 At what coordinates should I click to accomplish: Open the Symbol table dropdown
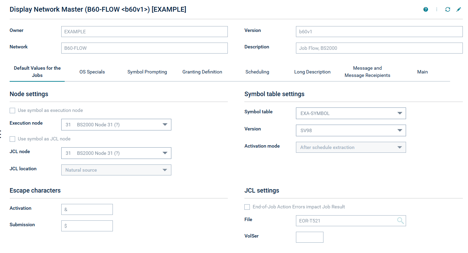tap(351, 113)
